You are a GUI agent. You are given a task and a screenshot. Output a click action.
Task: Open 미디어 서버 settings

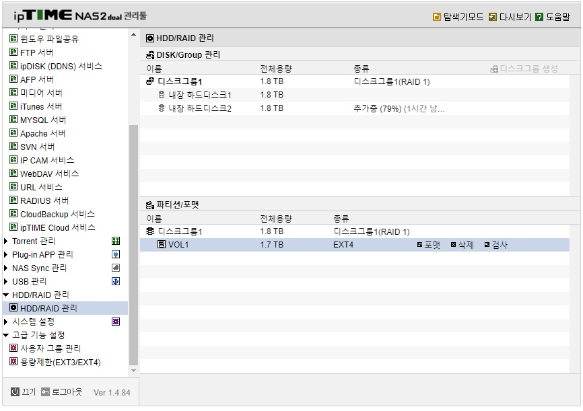(41, 93)
